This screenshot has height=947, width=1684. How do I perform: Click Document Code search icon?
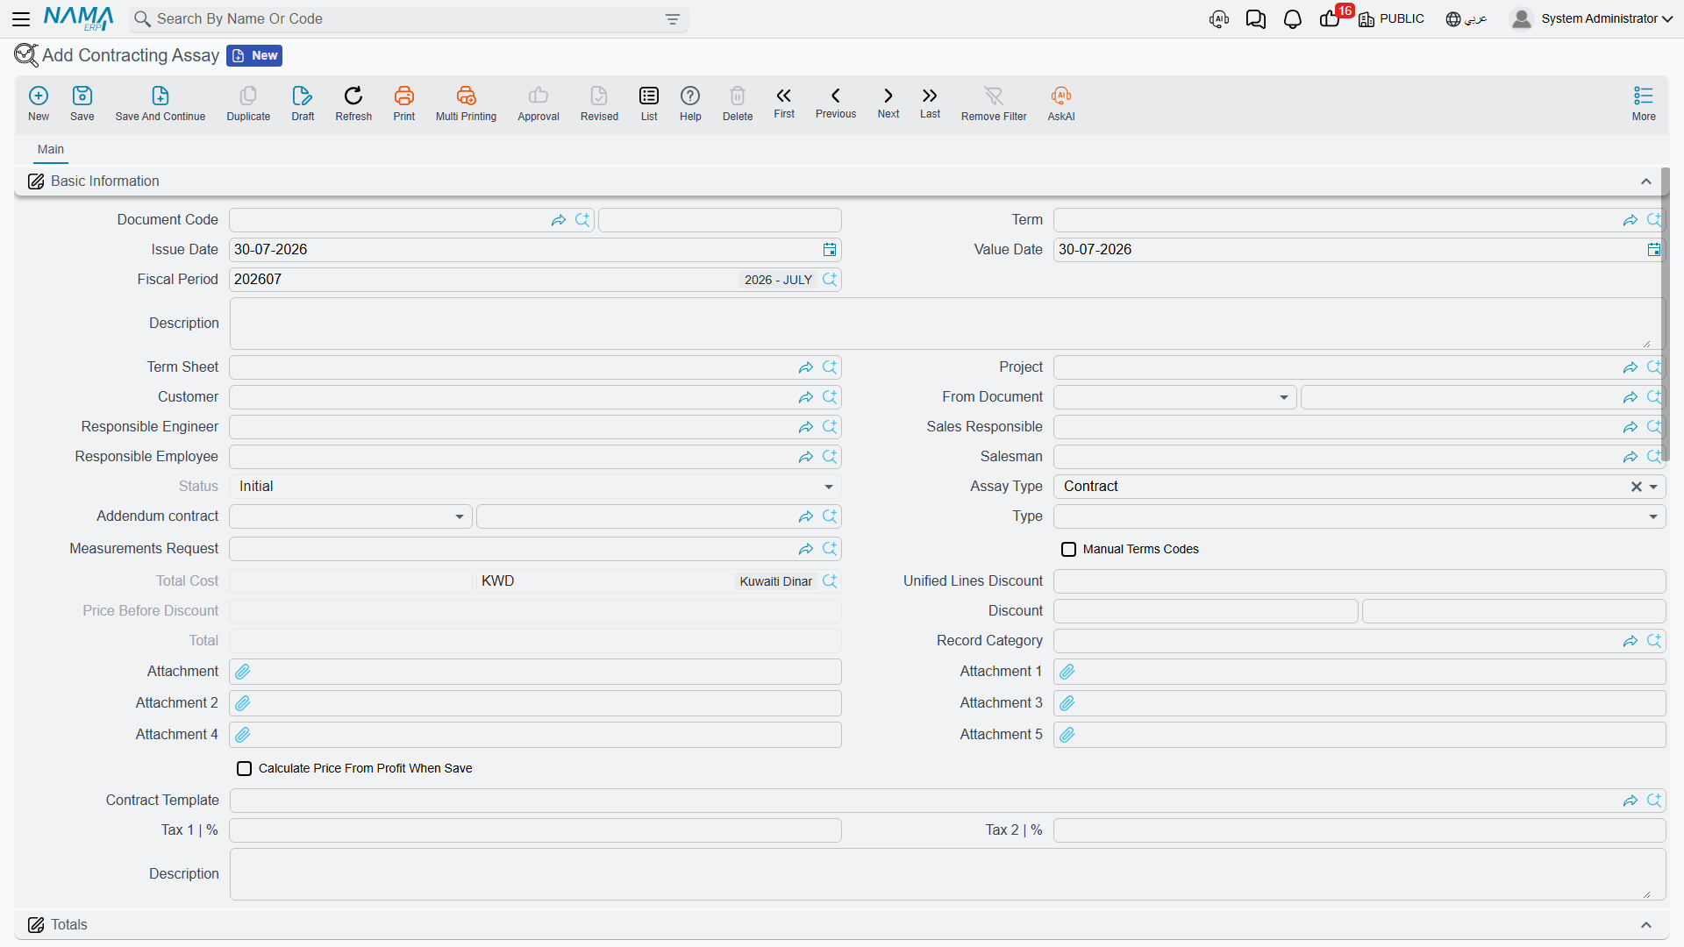pyautogui.click(x=582, y=220)
